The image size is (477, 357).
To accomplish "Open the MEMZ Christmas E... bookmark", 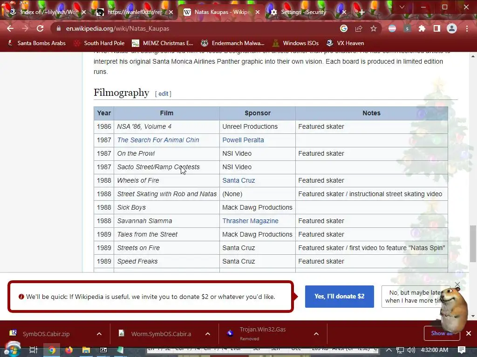I will (x=163, y=43).
